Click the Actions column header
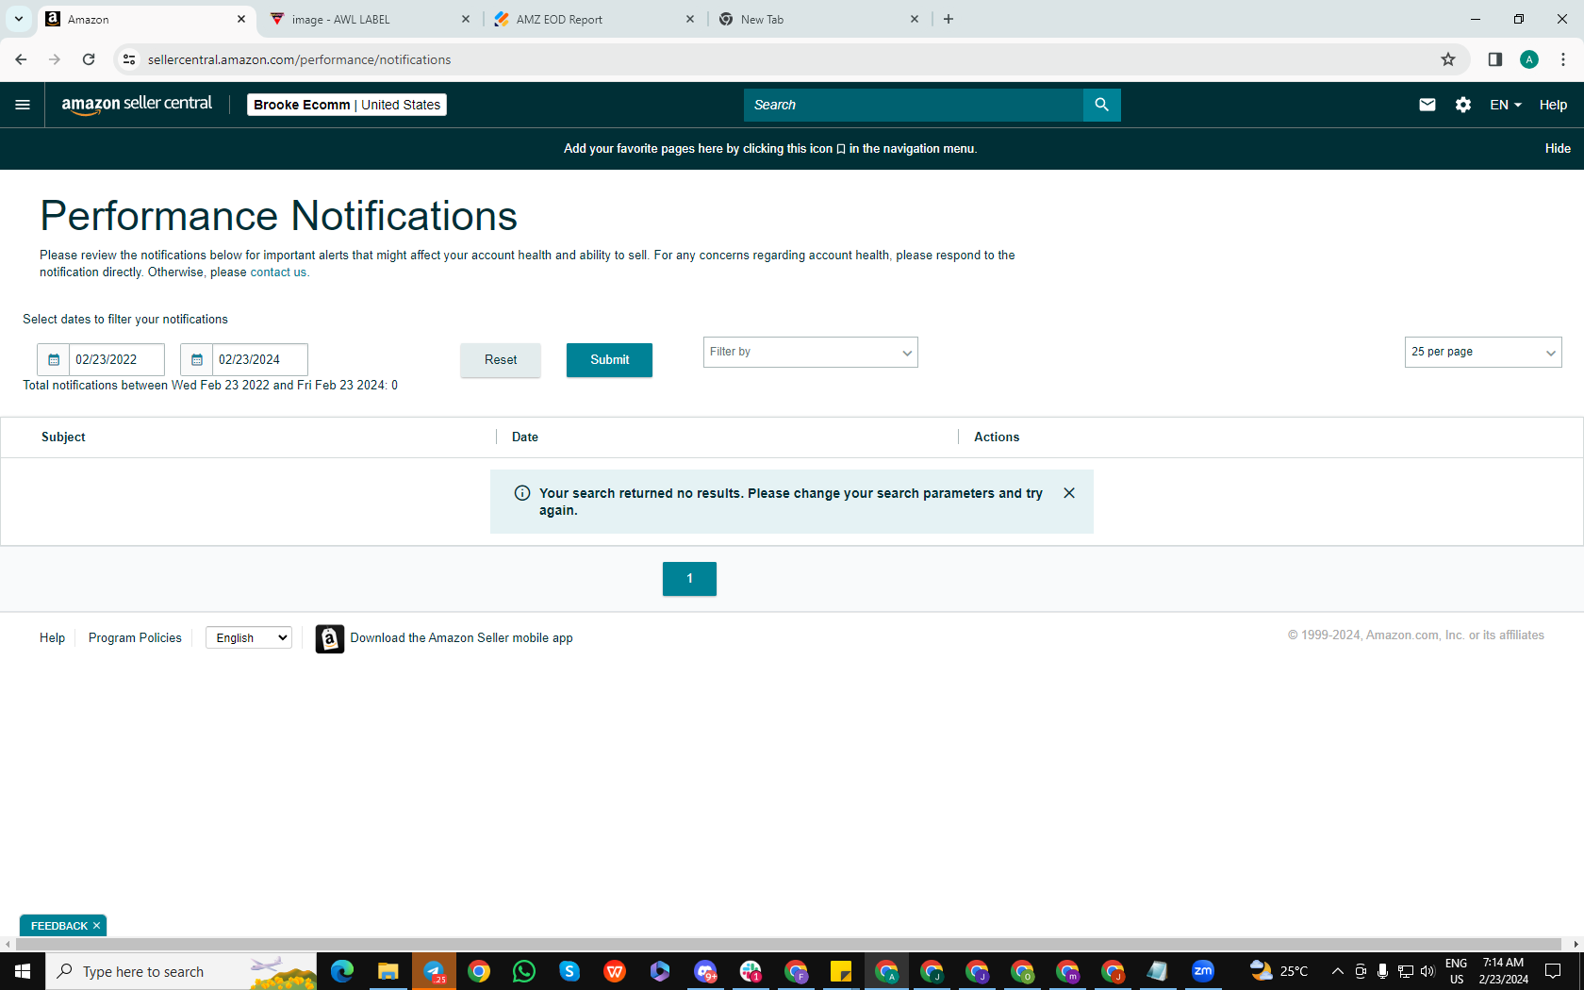Screen dimensions: 1584x990 (x=997, y=437)
